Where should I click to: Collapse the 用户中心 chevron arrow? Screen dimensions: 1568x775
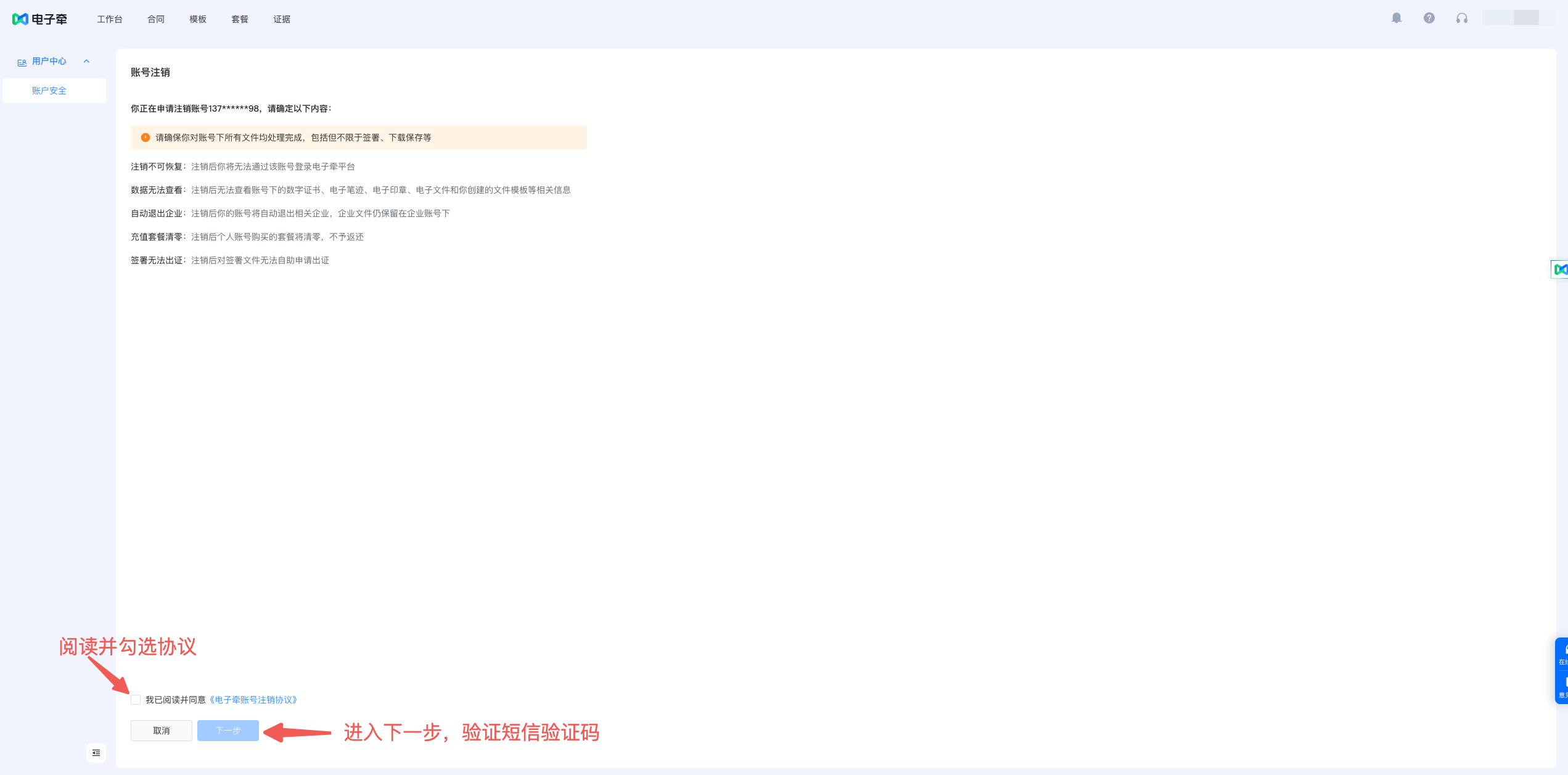click(86, 61)
